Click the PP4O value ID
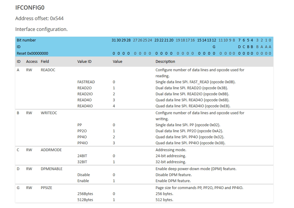Viewport: 294px width, 208px height. click(x=82, y=137)
